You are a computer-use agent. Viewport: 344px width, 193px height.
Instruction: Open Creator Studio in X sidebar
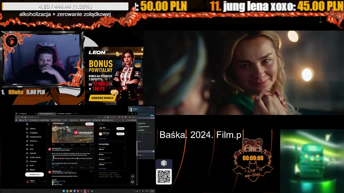[x=33, y=157]
